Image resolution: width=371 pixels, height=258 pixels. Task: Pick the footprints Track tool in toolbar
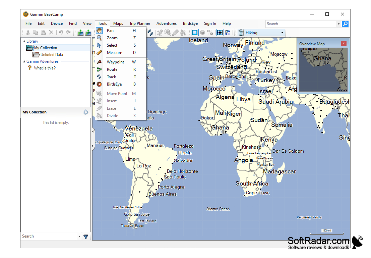click(x=150, y=33)
